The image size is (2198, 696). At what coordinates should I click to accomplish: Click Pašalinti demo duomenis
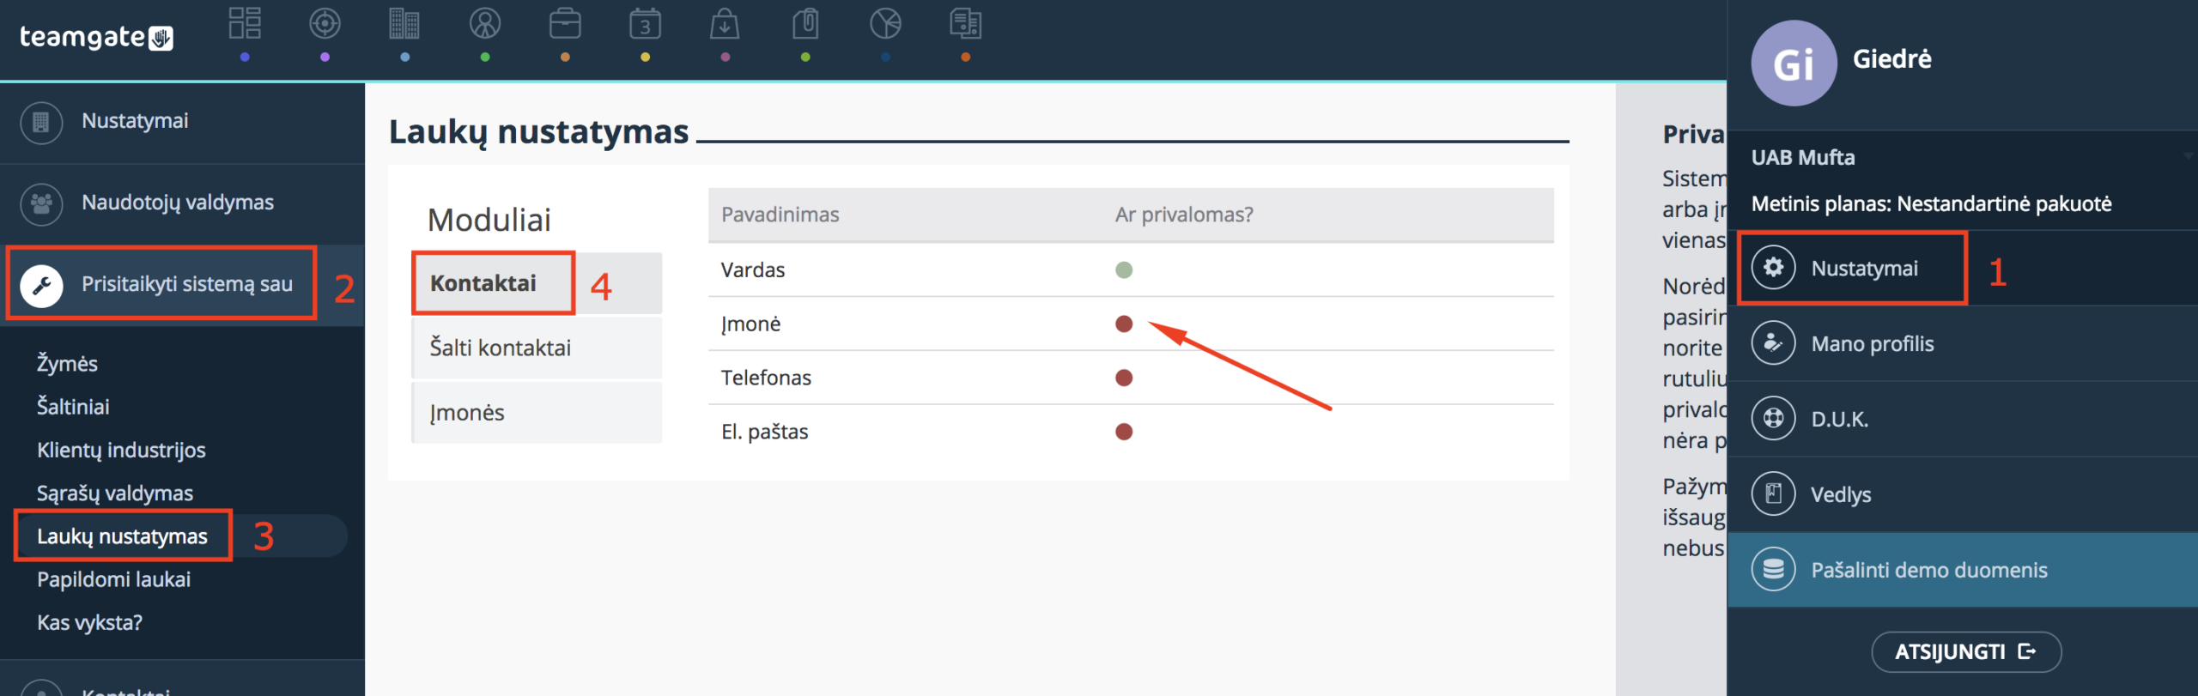(1962, 570)
